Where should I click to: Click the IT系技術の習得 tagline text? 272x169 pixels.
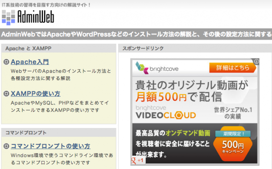[x=46, y=5]
